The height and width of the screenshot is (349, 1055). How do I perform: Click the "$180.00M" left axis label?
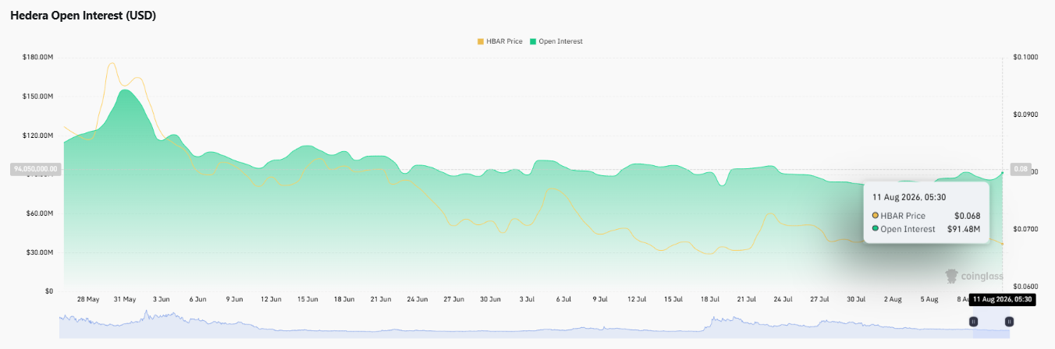[x=37, y=58]
